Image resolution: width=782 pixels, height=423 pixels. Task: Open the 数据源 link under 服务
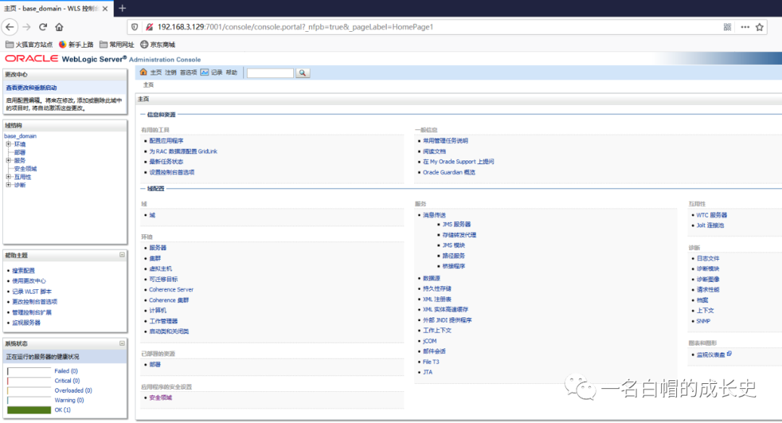[432, 278]
